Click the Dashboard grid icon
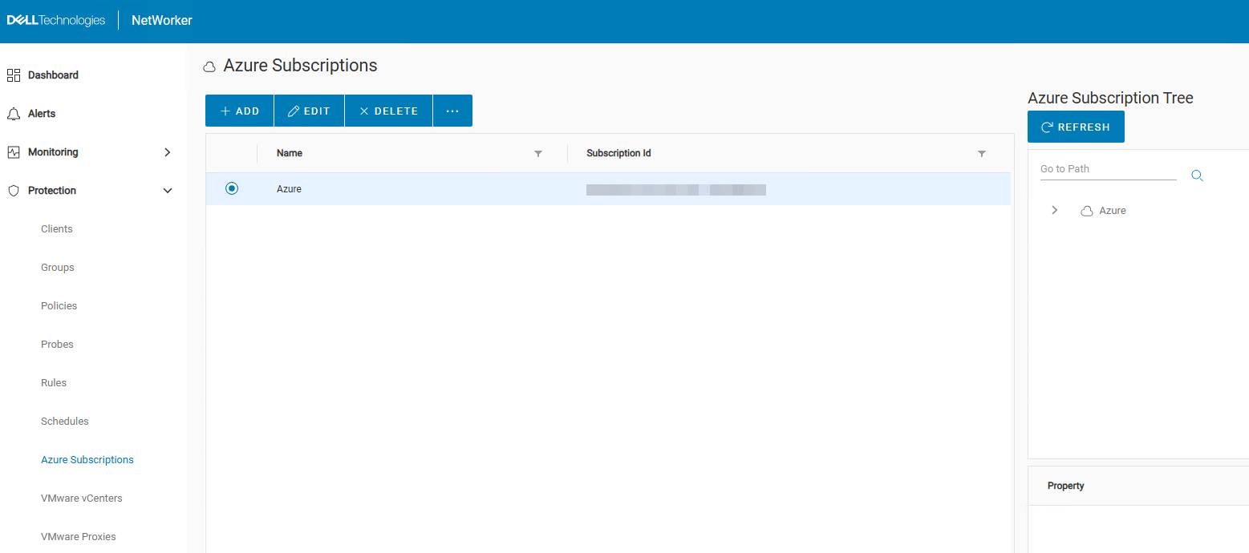The width and height of the screenshot is (1249, 553). coord(13,75)
